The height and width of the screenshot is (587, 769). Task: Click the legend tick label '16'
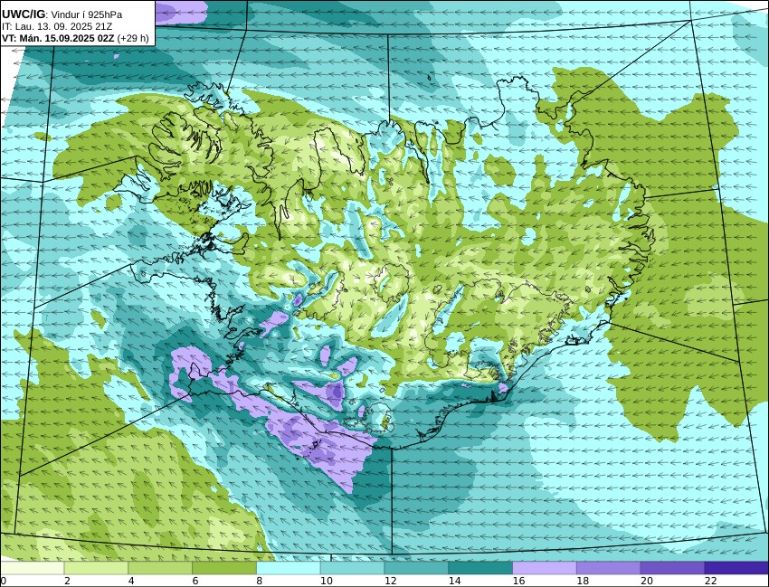(x=518, y=581)
